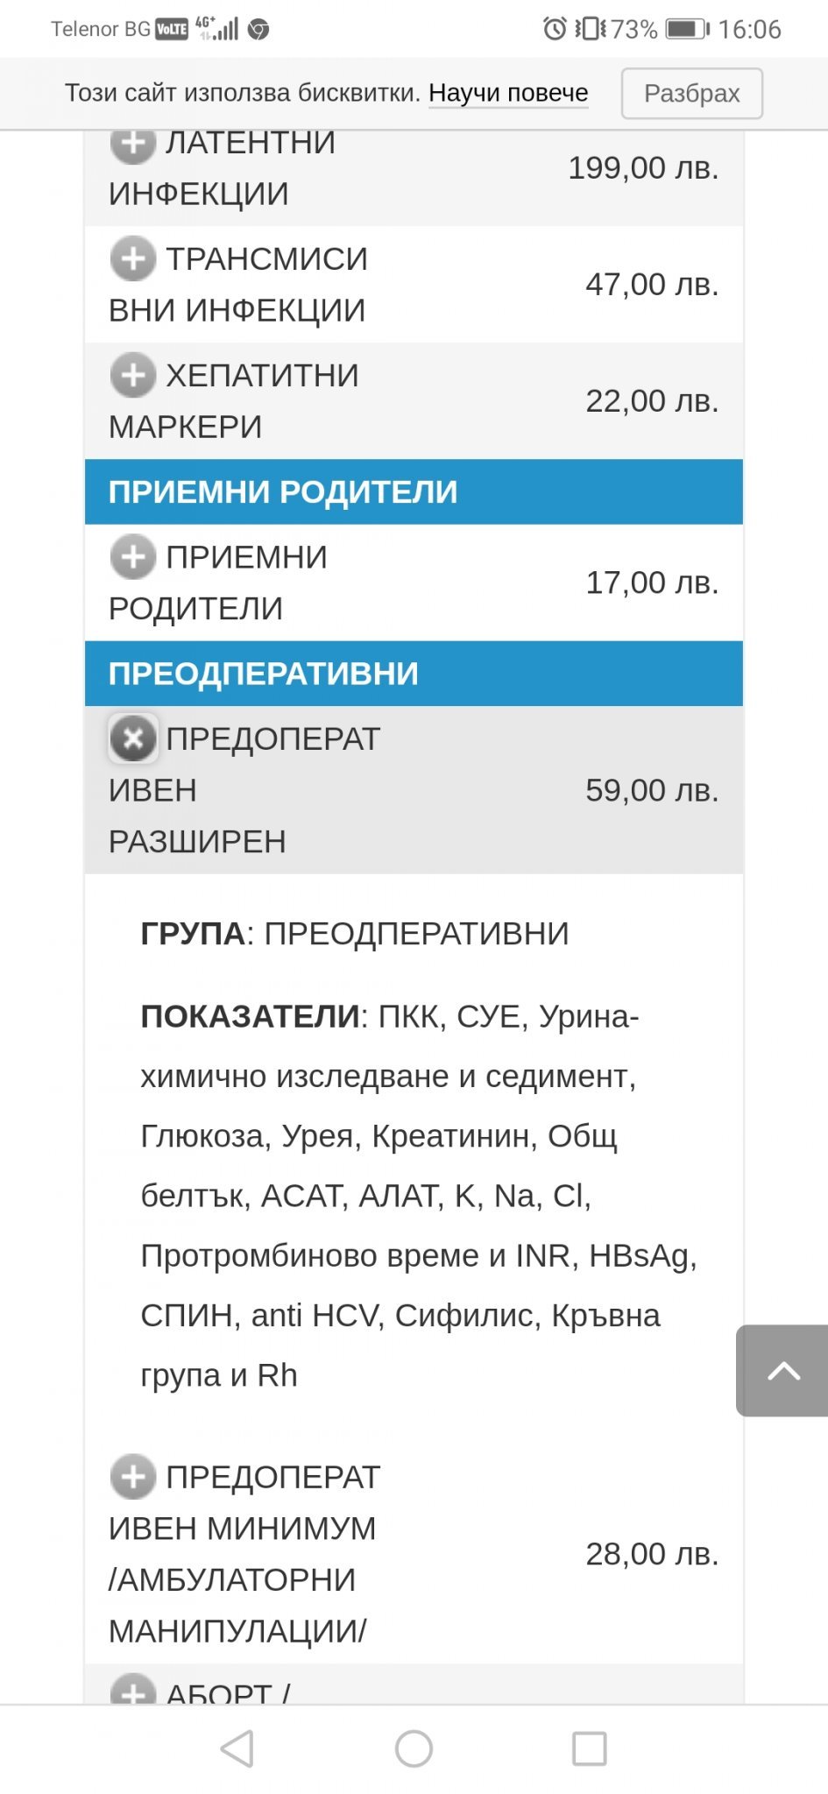Image resolution: width=828 pixels, height=1794 pixels.
Task: Open the Научи повече cookie link
Action: [x=508, y=93]
